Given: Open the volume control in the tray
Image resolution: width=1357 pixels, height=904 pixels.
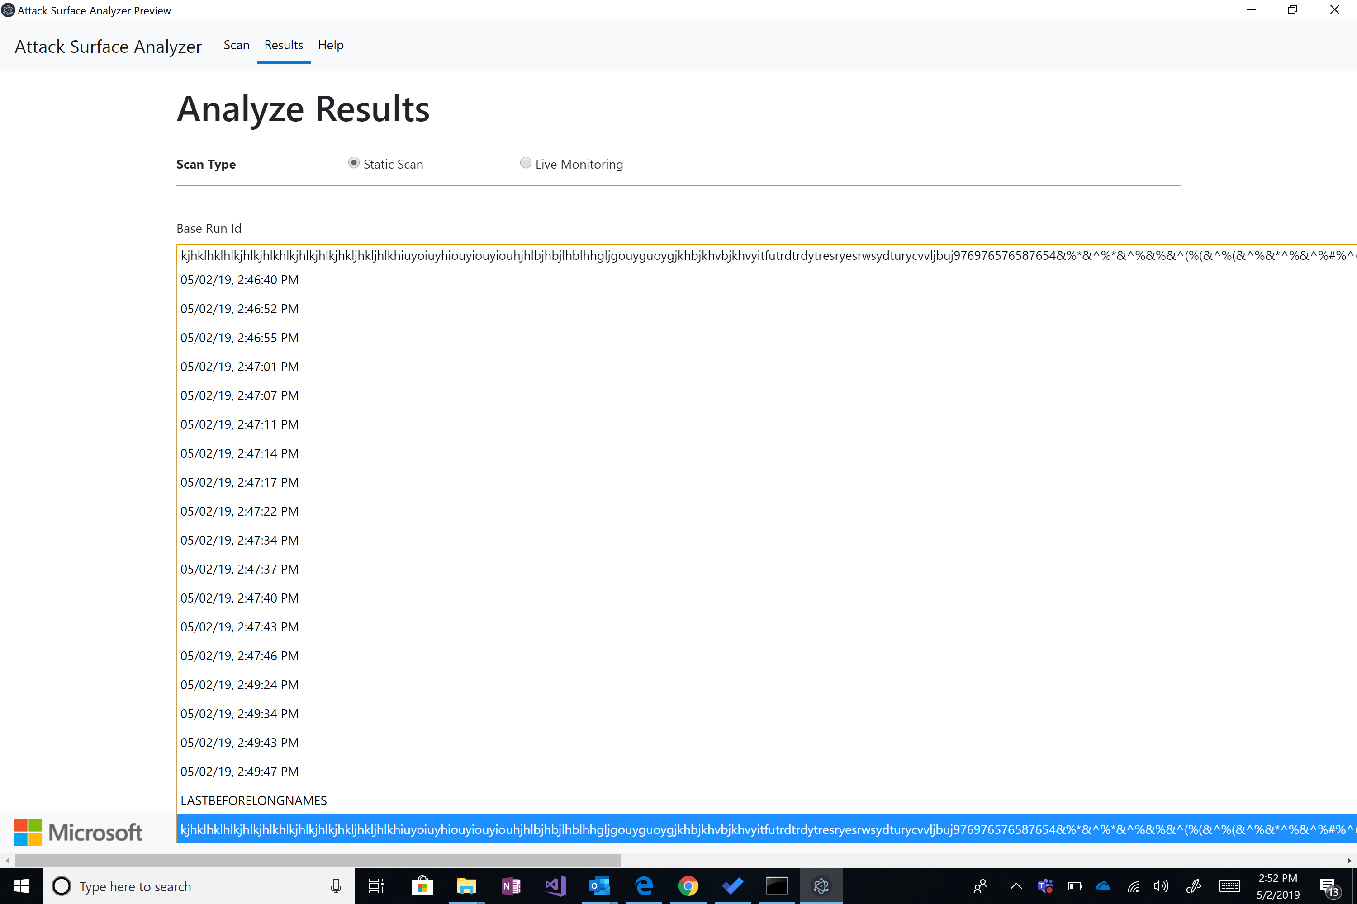Looking at the screenshot, I should click(x=1162, y=886).
